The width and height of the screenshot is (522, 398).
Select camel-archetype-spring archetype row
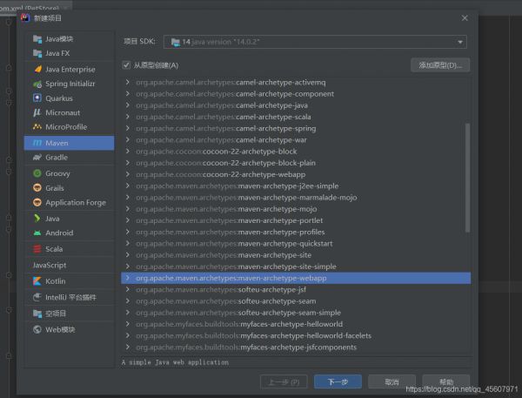click(296, 128)
